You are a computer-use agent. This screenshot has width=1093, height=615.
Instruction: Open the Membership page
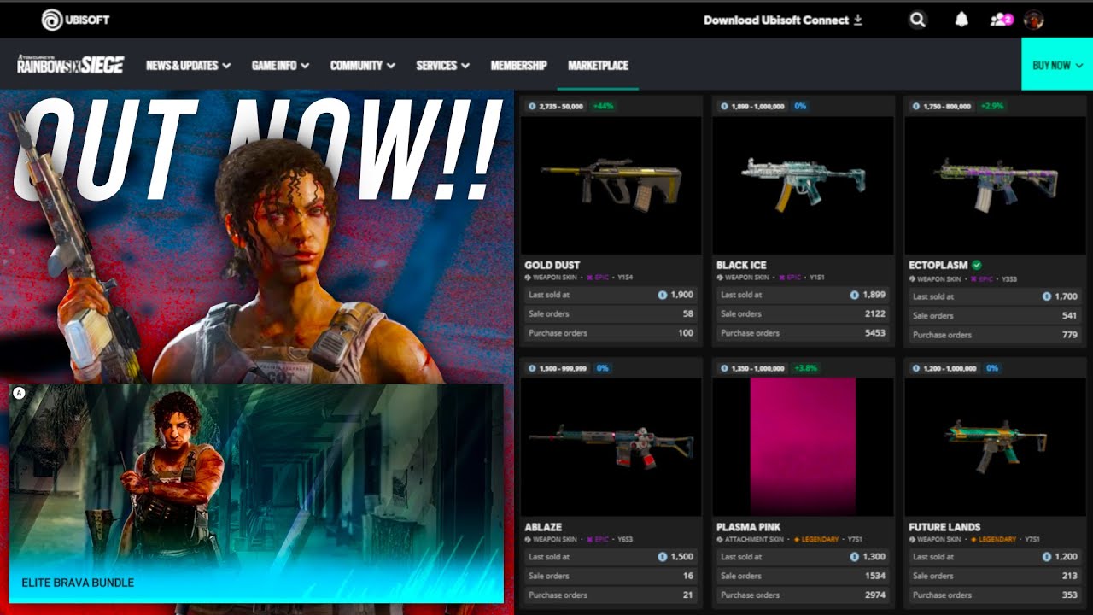tap(518, 65)
